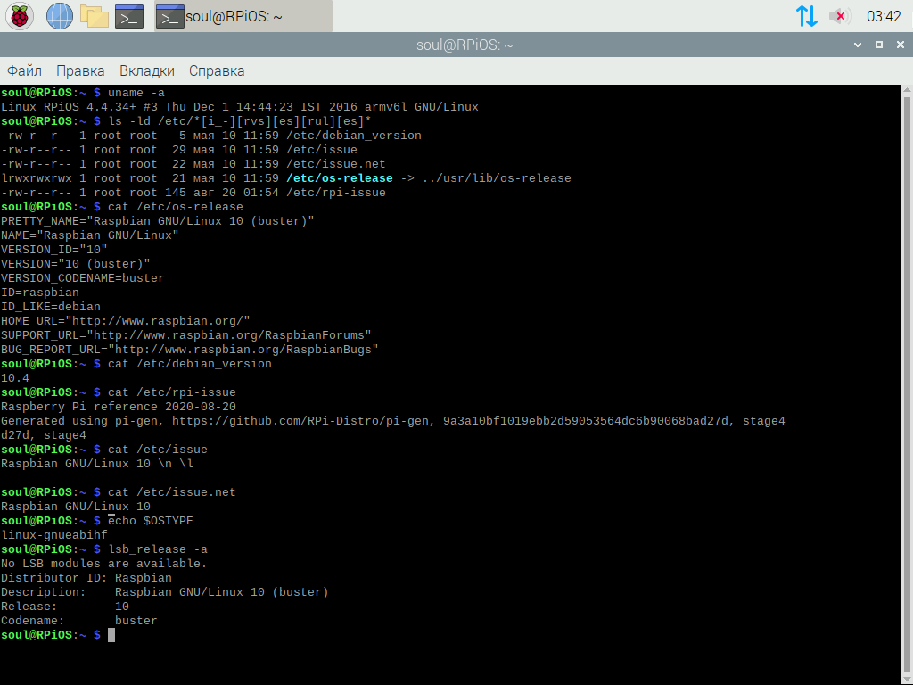Click the 'Codename: buster' line
Viewport: 913px width, 685px height.
pos(78,621)
